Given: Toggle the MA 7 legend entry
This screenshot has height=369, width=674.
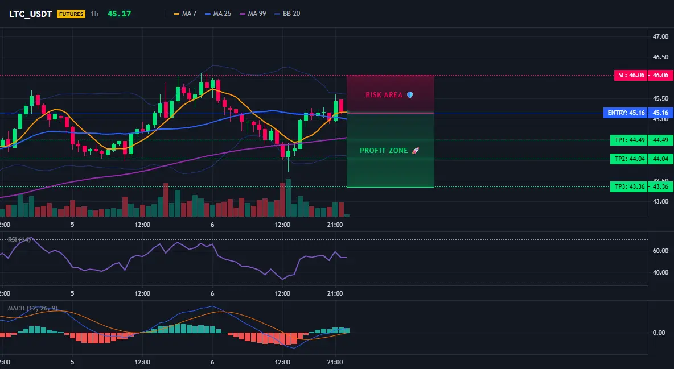Looking at the screenshot, I should (185, 14).
